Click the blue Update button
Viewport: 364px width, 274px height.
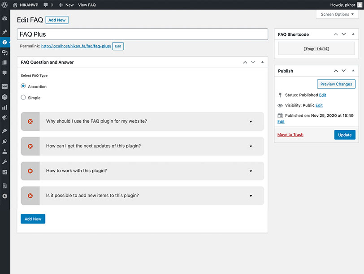pos(345,135)
